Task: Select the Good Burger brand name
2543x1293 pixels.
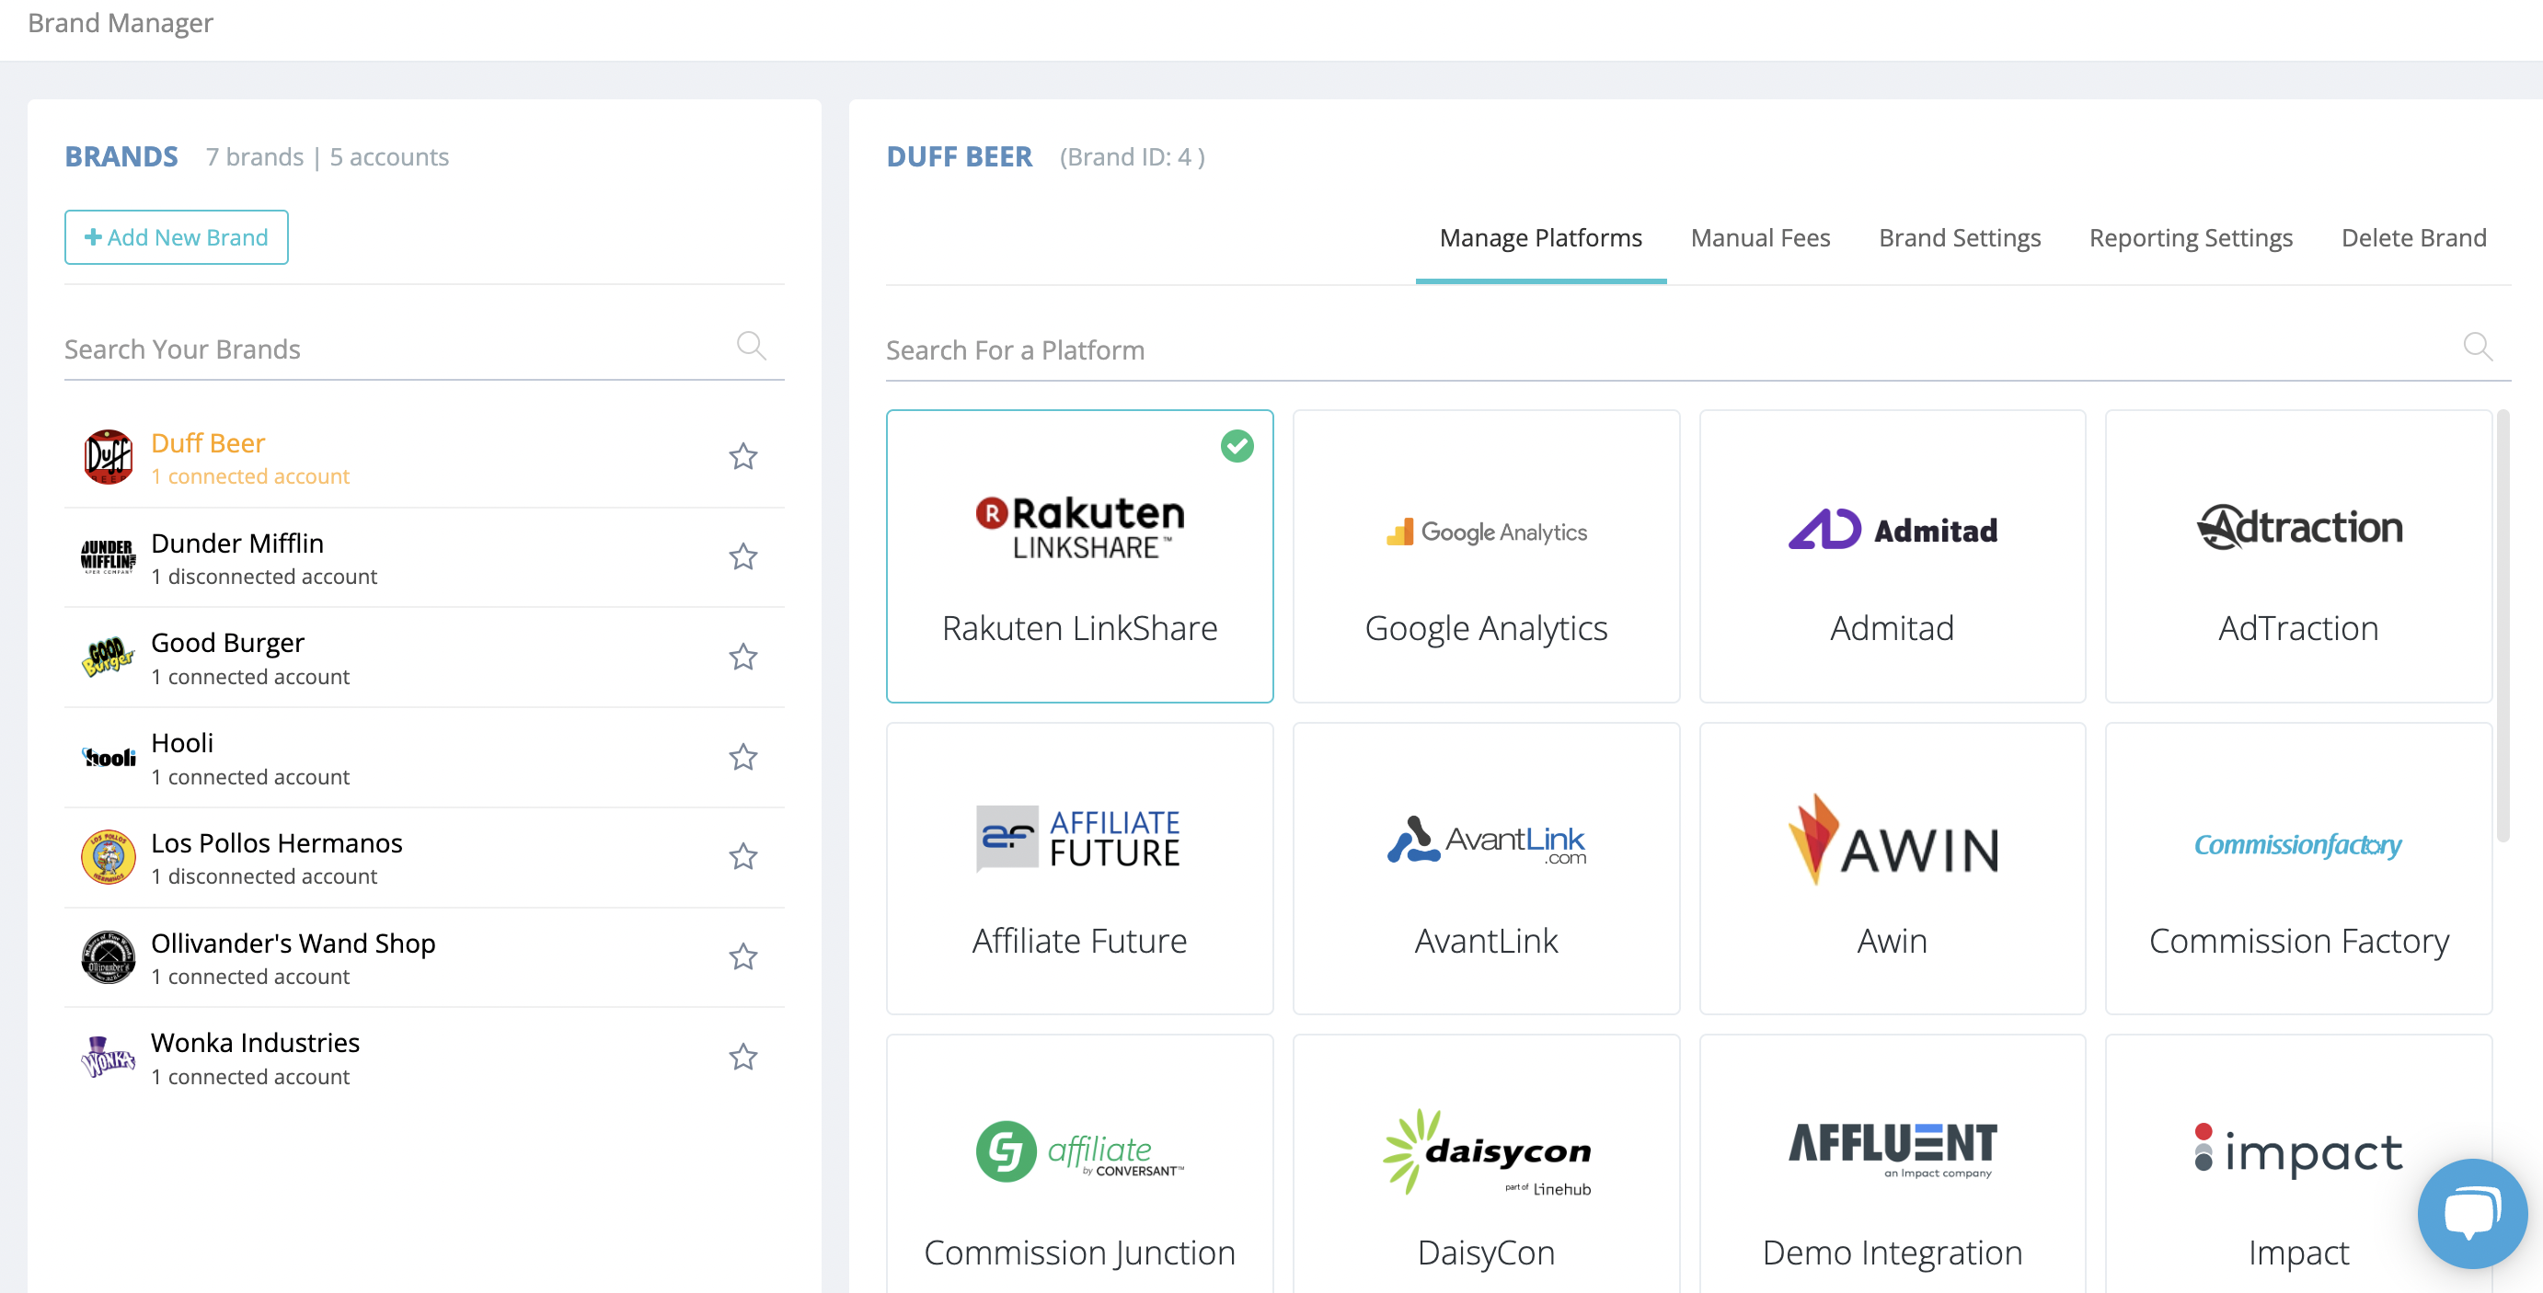Action: point(227,643)
